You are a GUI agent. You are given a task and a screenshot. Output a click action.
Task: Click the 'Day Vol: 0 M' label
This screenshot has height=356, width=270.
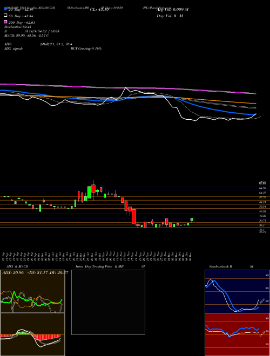(170, 16)
